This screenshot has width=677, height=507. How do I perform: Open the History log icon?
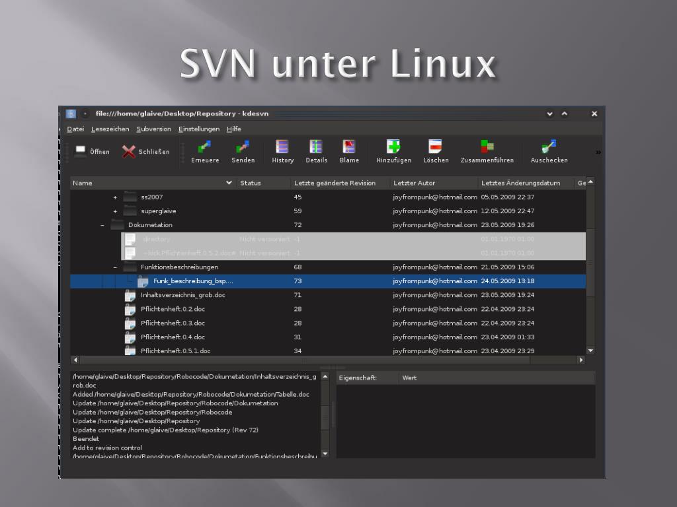tap(282, 147)
